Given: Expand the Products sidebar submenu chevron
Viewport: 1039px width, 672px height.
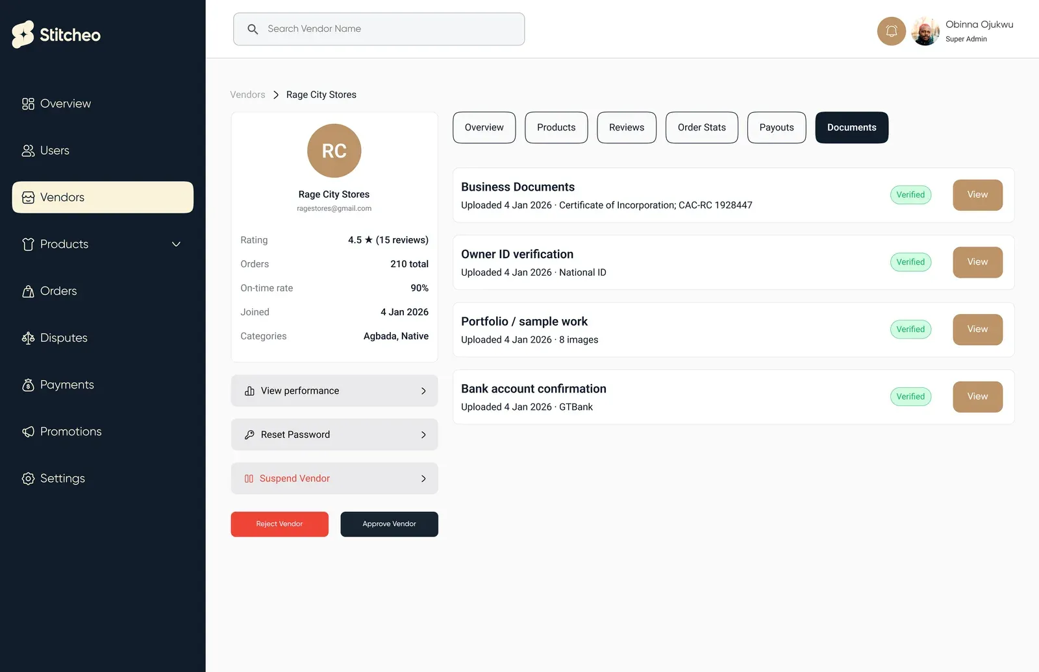Looking at the screenshot, I should tap(176, 244).
